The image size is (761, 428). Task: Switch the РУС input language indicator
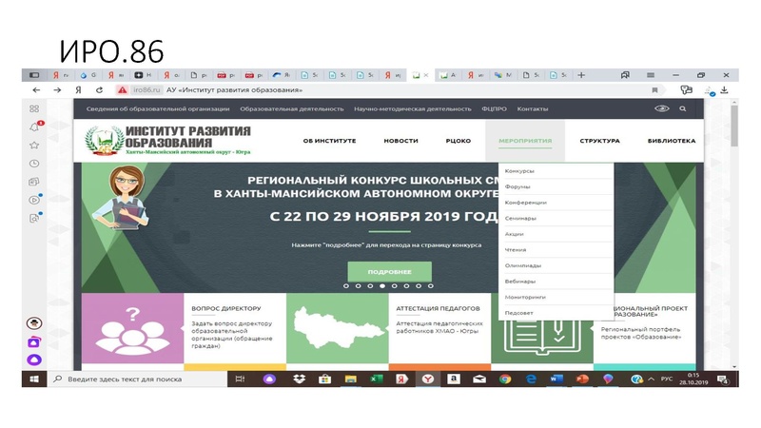click(667, 379)
